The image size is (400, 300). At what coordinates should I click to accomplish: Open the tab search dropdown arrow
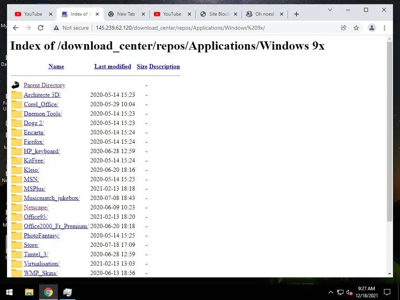[330, 10]
